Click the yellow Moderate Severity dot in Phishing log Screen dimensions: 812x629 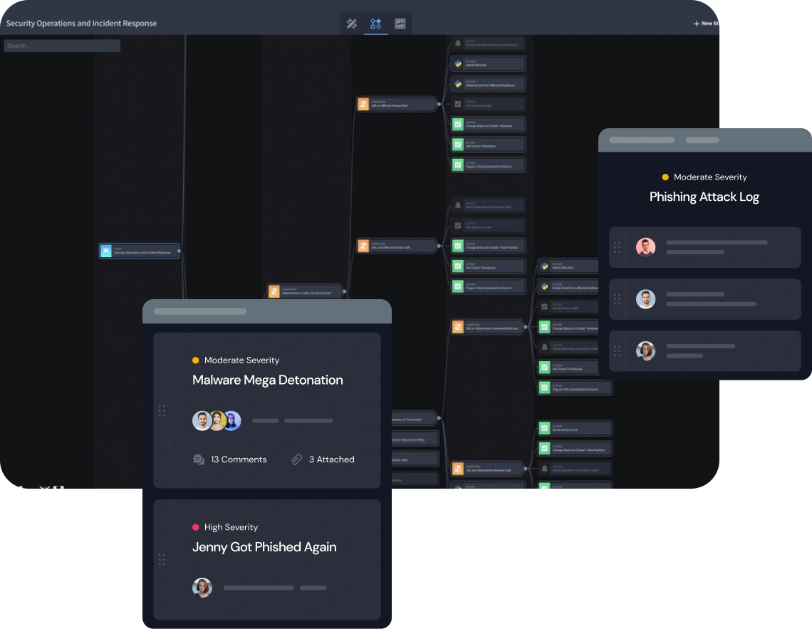(665, 177)
